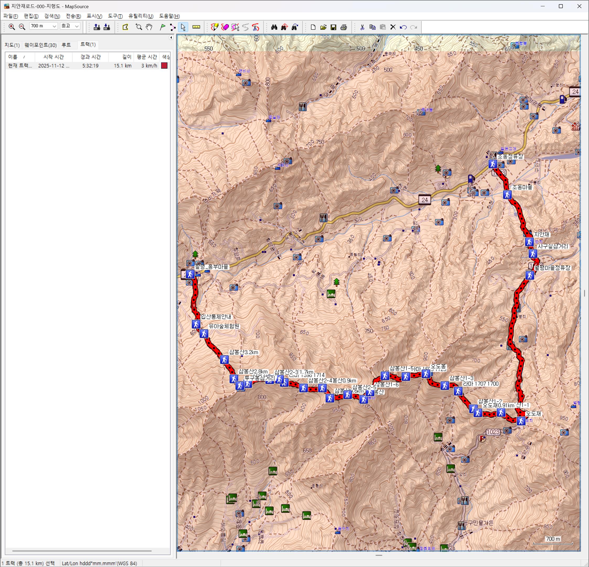The width and height of the screenshot is (589, 567).
Task: Open the 700 m zoom scale dropdown
Action: tap(54, 27)
